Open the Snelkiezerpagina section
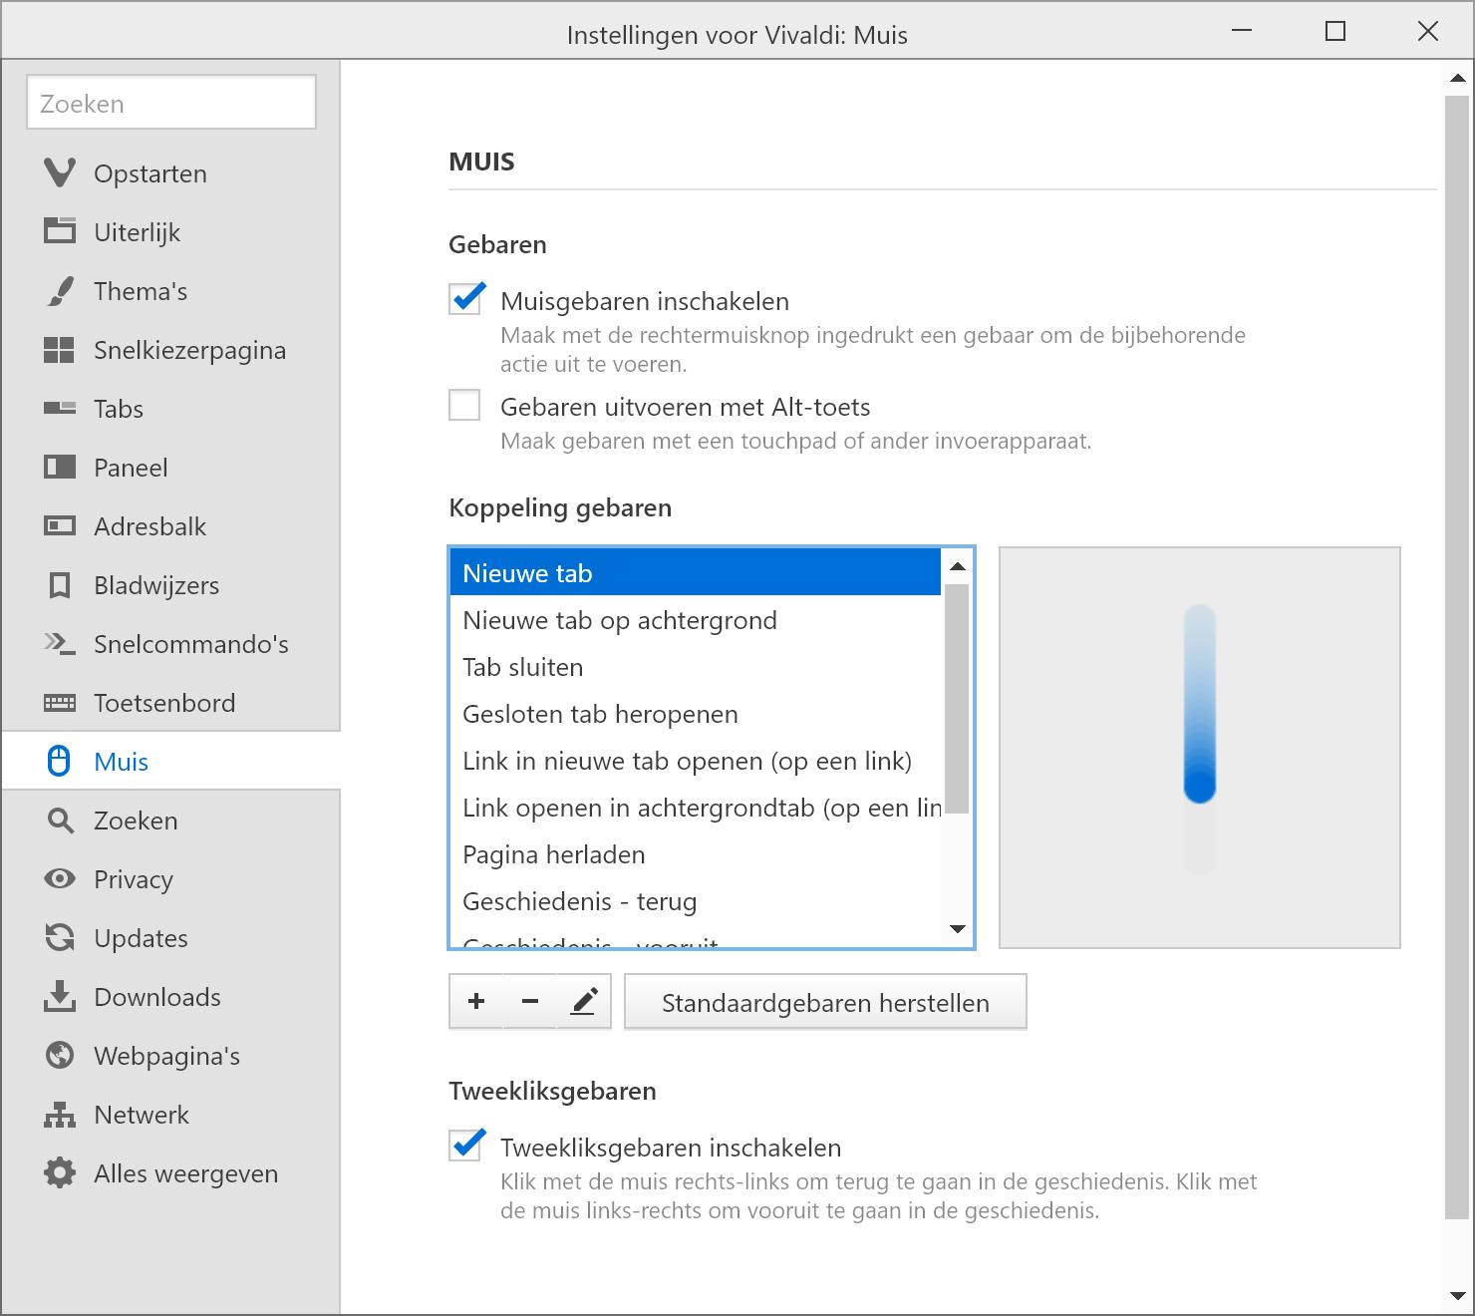1475x1316 pixels. click(x=189, y=350)
